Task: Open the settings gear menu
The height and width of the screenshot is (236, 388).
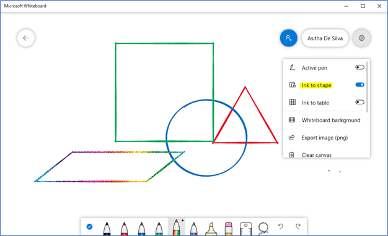Action: (x=361, y=38)
